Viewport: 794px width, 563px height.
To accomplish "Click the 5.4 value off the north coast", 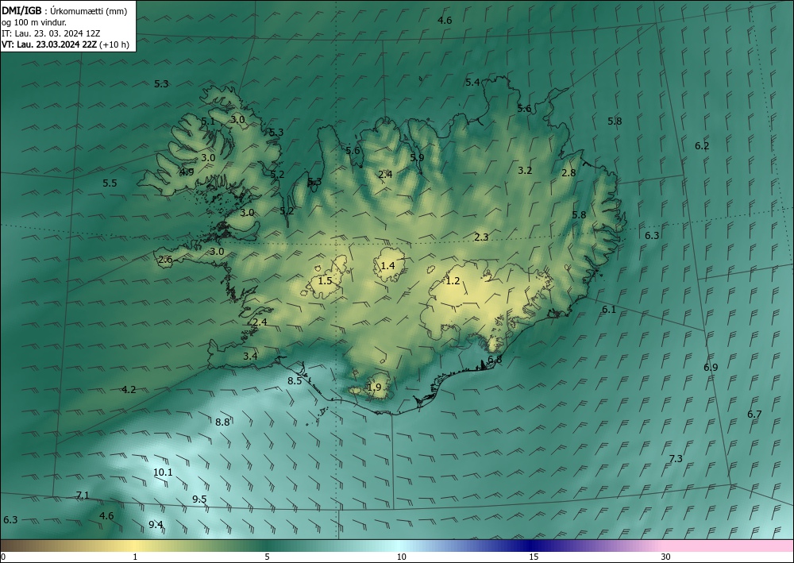I will point(472,82).
